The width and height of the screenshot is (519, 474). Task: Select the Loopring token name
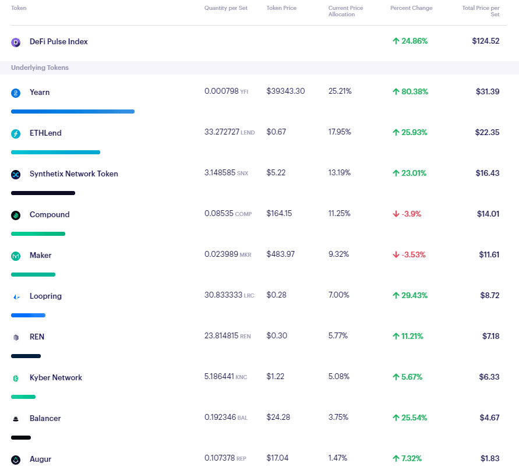click(45, 296)
